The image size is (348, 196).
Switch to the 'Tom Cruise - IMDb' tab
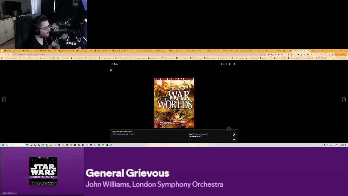coord(264,51)
